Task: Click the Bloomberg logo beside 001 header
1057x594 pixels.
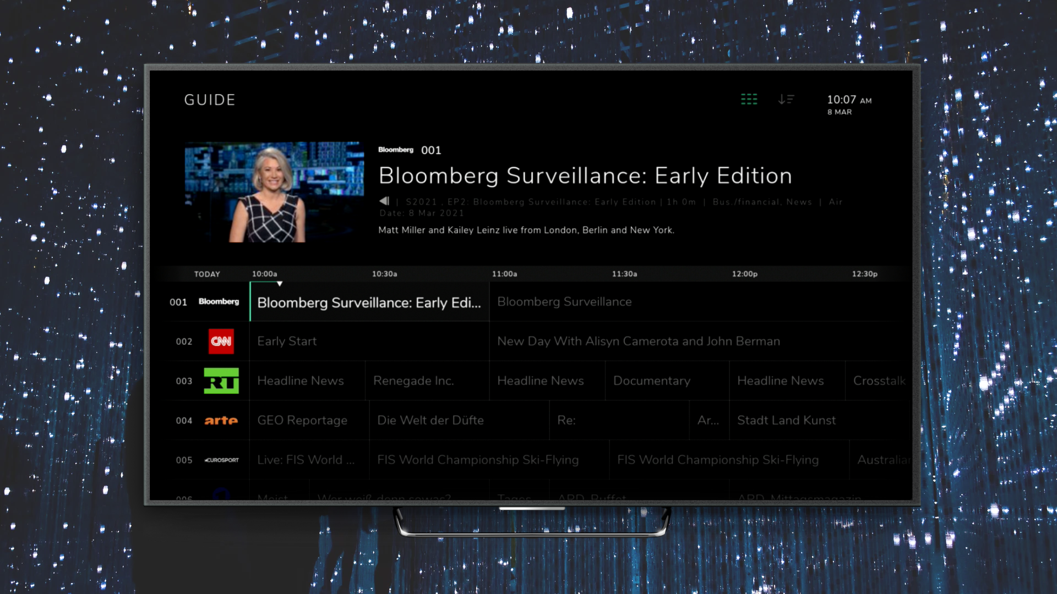Action: (395, 150)
